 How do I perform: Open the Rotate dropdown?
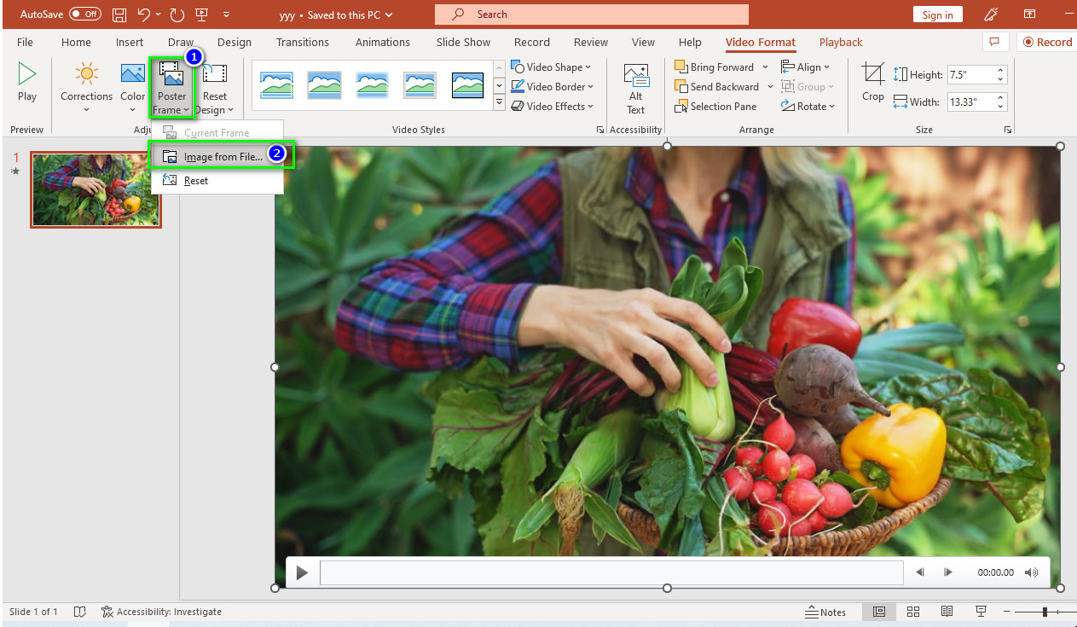[808, 107]
